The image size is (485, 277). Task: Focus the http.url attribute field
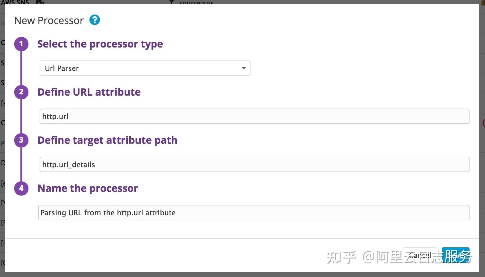pos(254,116)
